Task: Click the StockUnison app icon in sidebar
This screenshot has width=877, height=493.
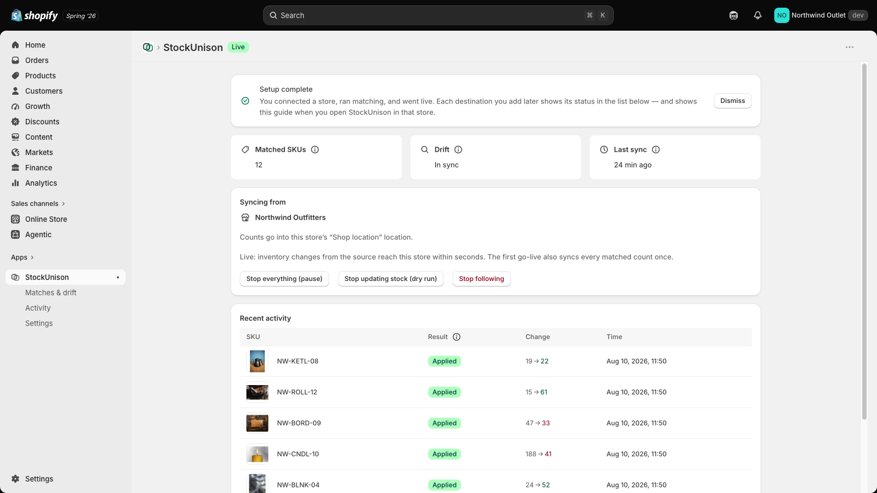Action: click(x=15, y=277)
